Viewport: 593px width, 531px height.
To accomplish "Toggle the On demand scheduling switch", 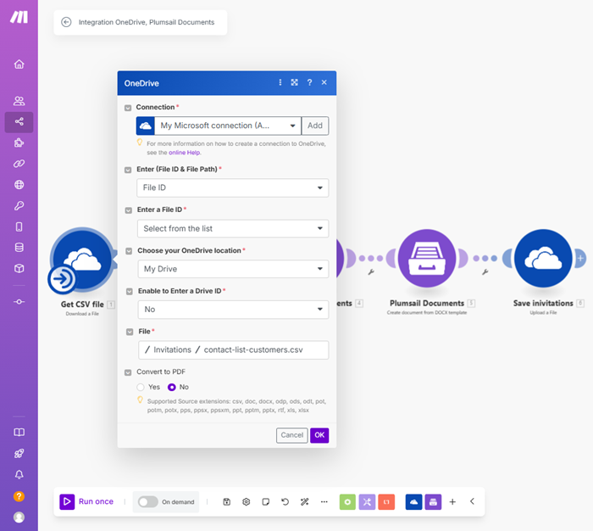I will [148, 502].
